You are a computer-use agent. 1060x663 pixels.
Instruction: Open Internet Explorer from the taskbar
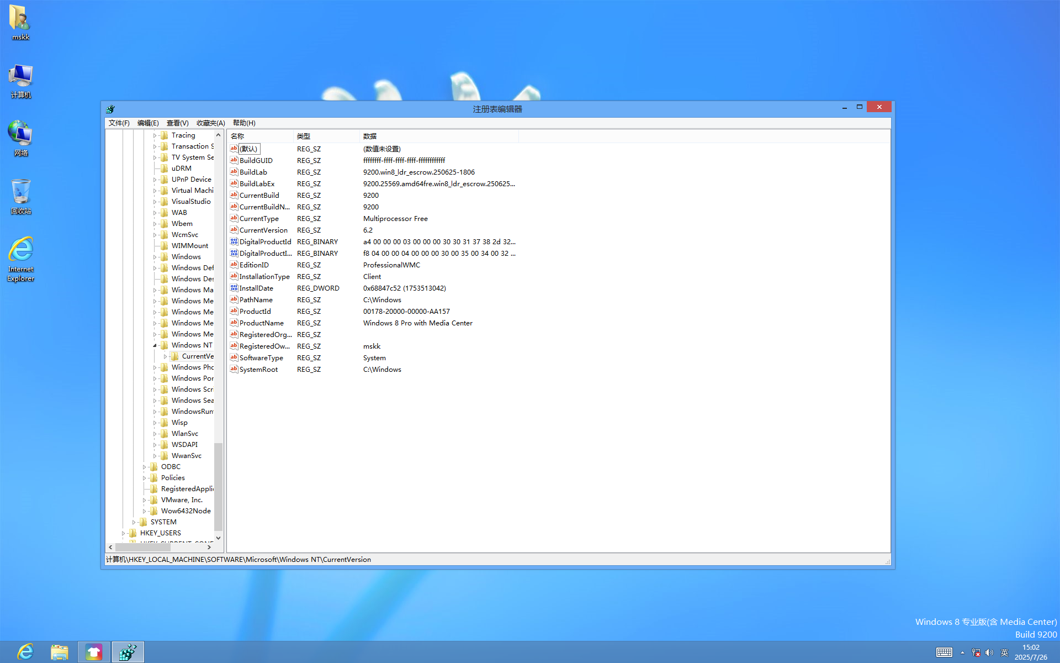(25, 652)
